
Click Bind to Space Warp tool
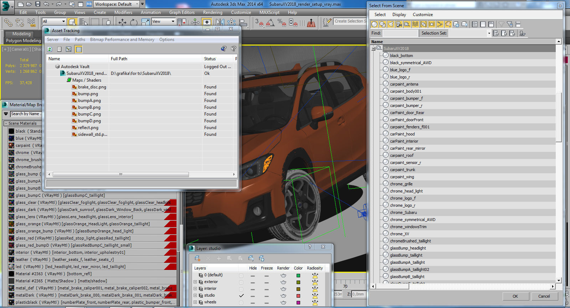[31, 22]
